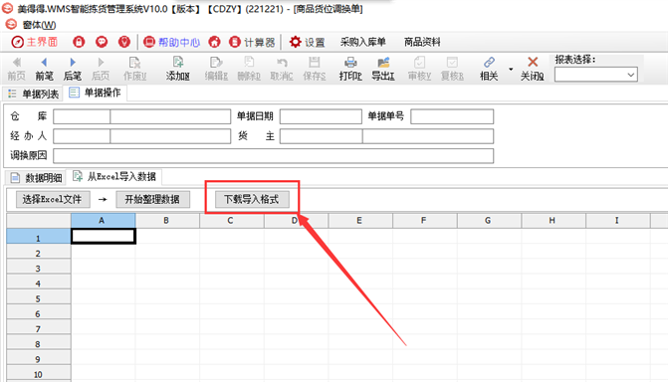
Task: Expand the arrow next to 相关
Action: (511, 69)
